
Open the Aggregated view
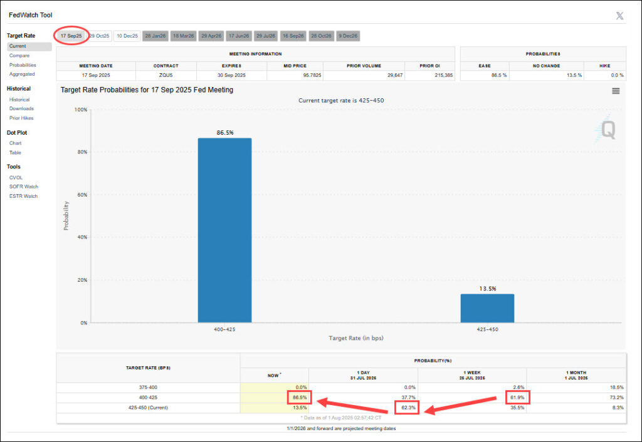(22, 74)
